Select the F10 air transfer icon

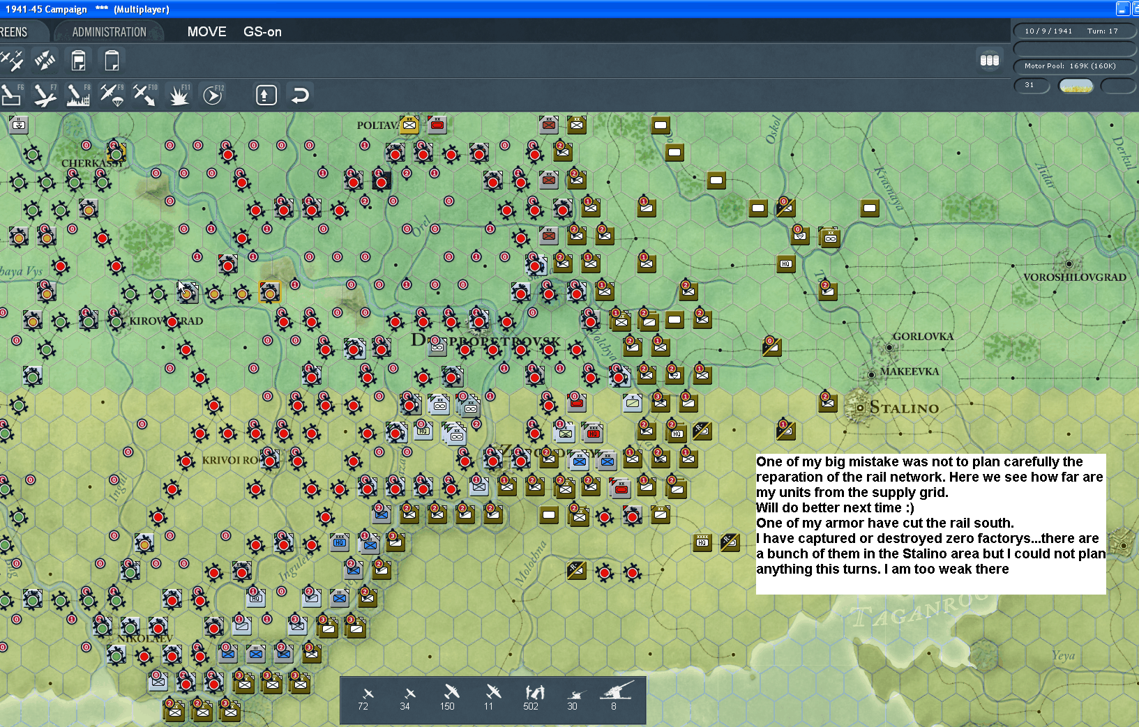tap(144, 94)
